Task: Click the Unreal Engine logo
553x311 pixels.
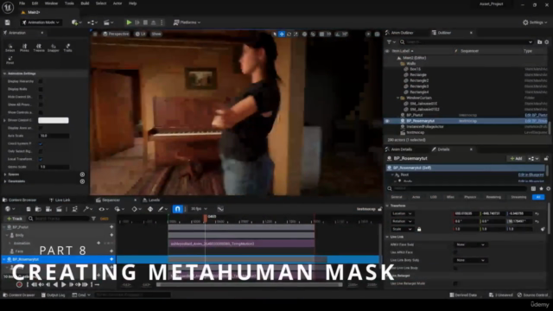Action: (8, 7)
